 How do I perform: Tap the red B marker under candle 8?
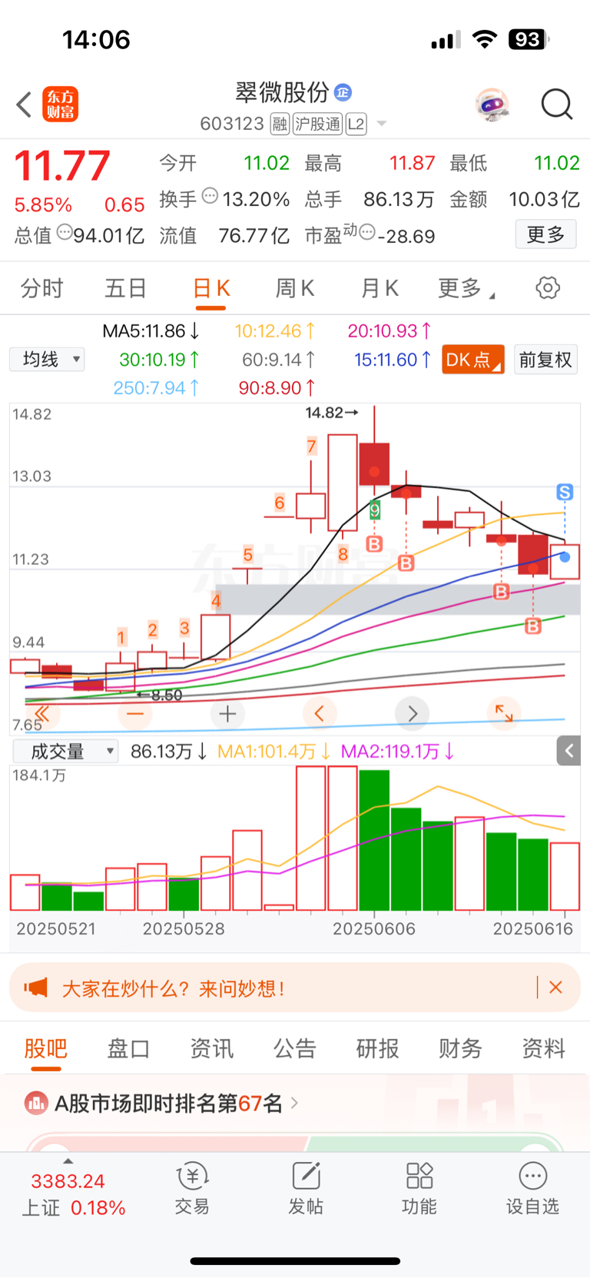374,544
